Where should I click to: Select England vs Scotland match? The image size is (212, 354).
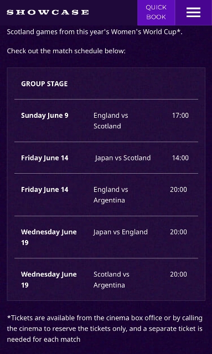pos(111,121)
